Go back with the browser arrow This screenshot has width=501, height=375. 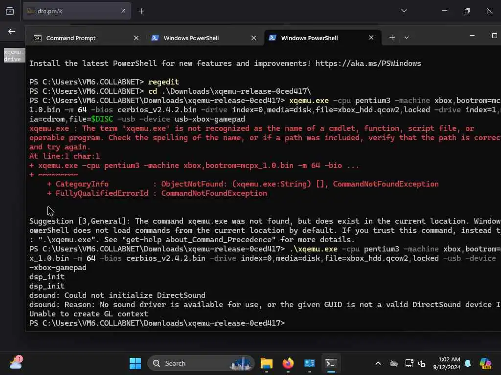tap(12, 31)
